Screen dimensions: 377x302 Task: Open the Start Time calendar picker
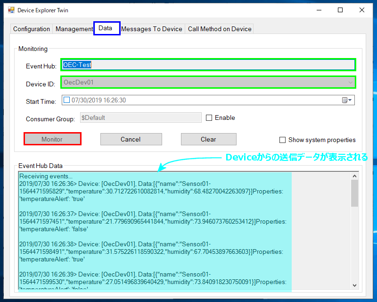pos(347,100)
